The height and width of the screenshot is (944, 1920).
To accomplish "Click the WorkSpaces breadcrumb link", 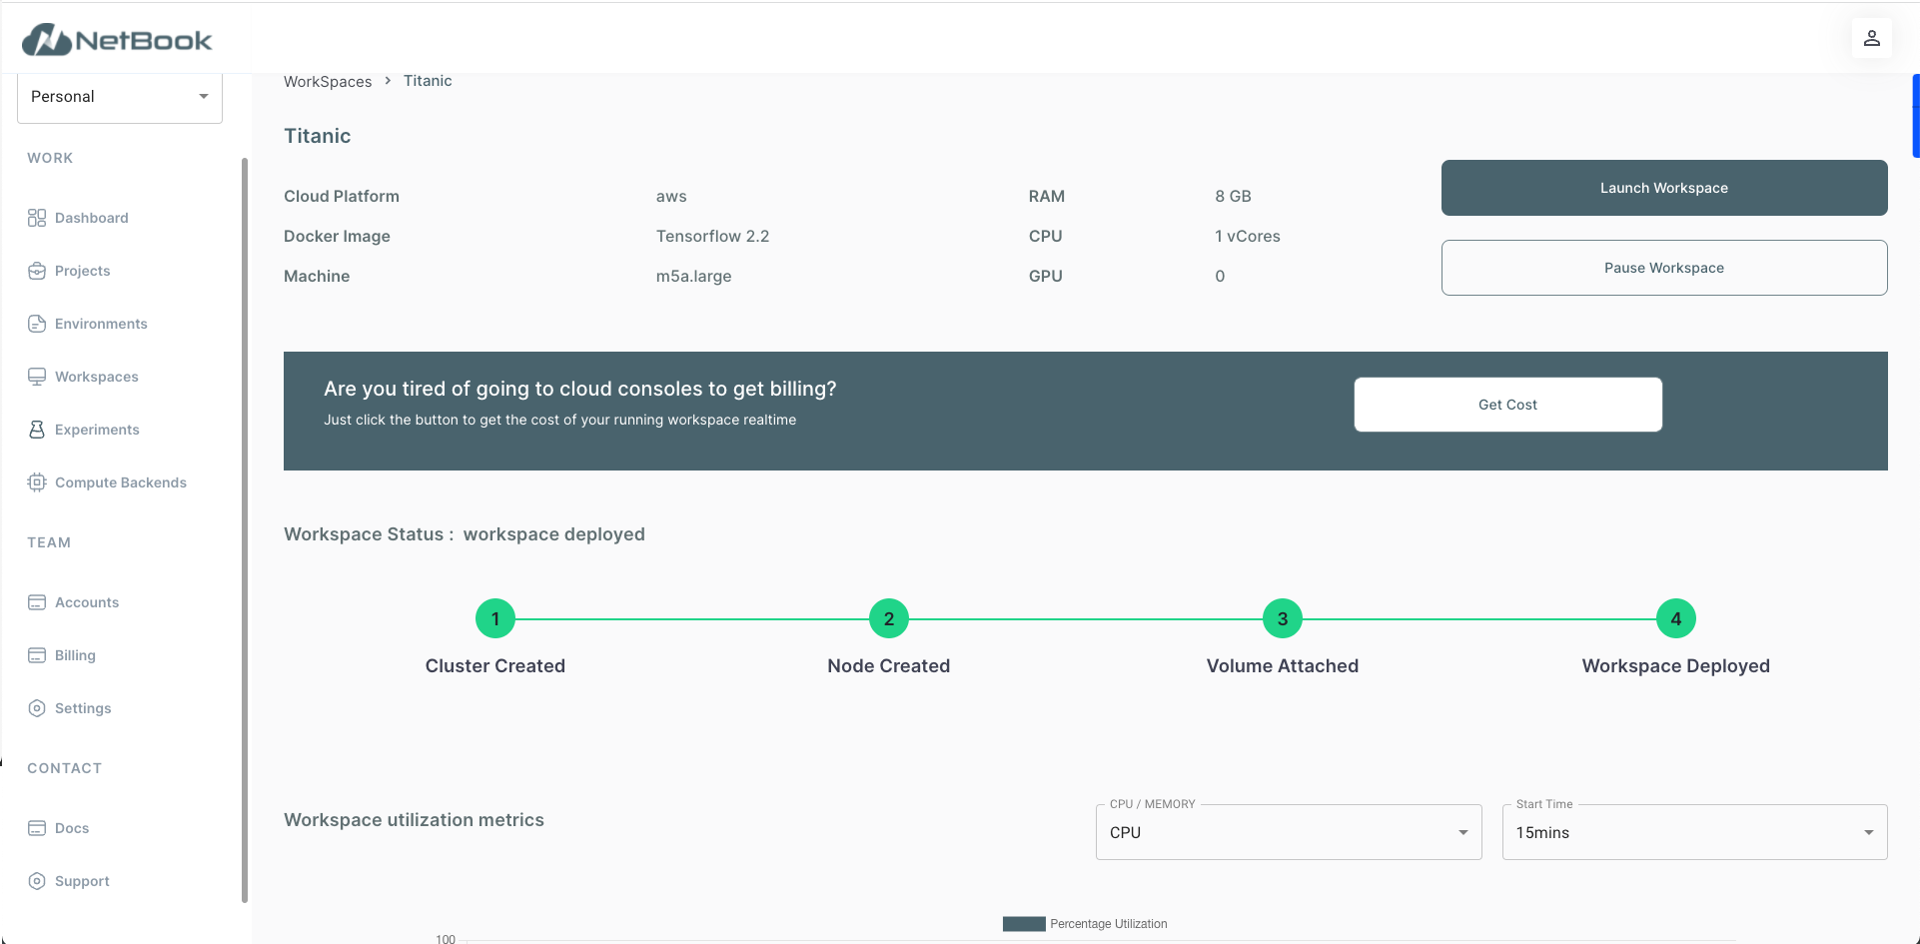I will (328, 82).
